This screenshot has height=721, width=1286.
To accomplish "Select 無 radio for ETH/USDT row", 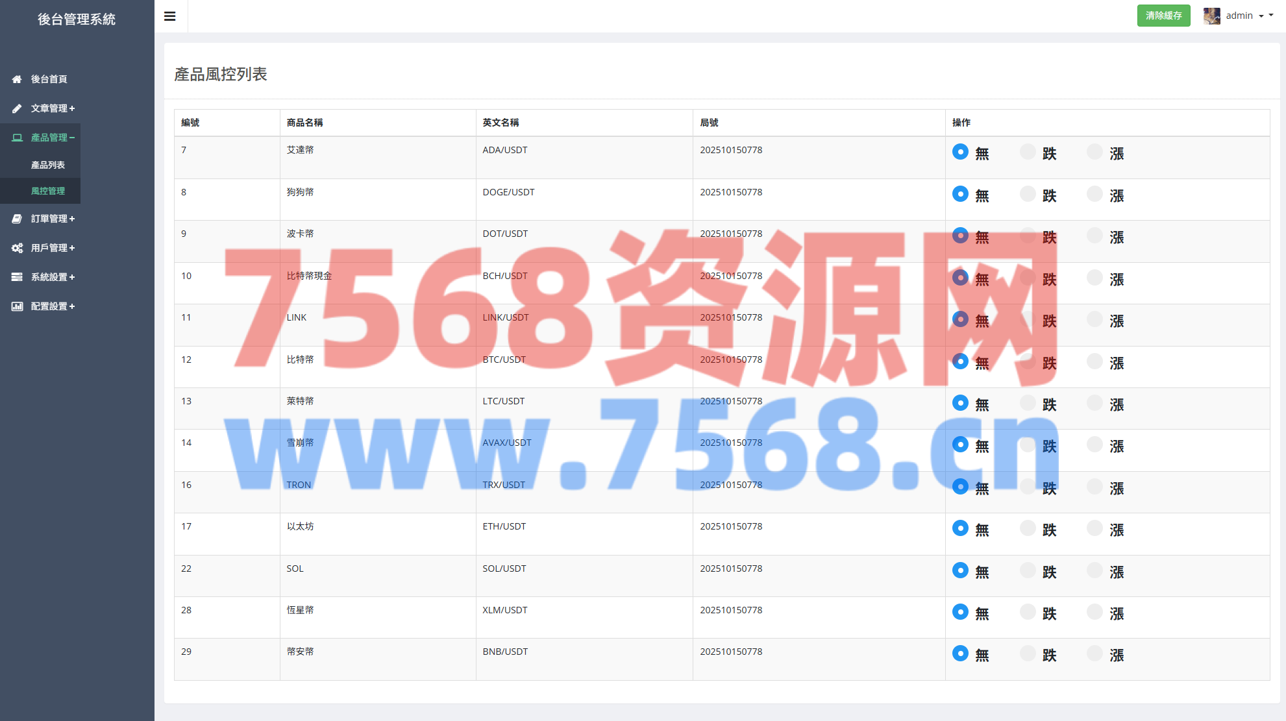I will click(960, 528).
